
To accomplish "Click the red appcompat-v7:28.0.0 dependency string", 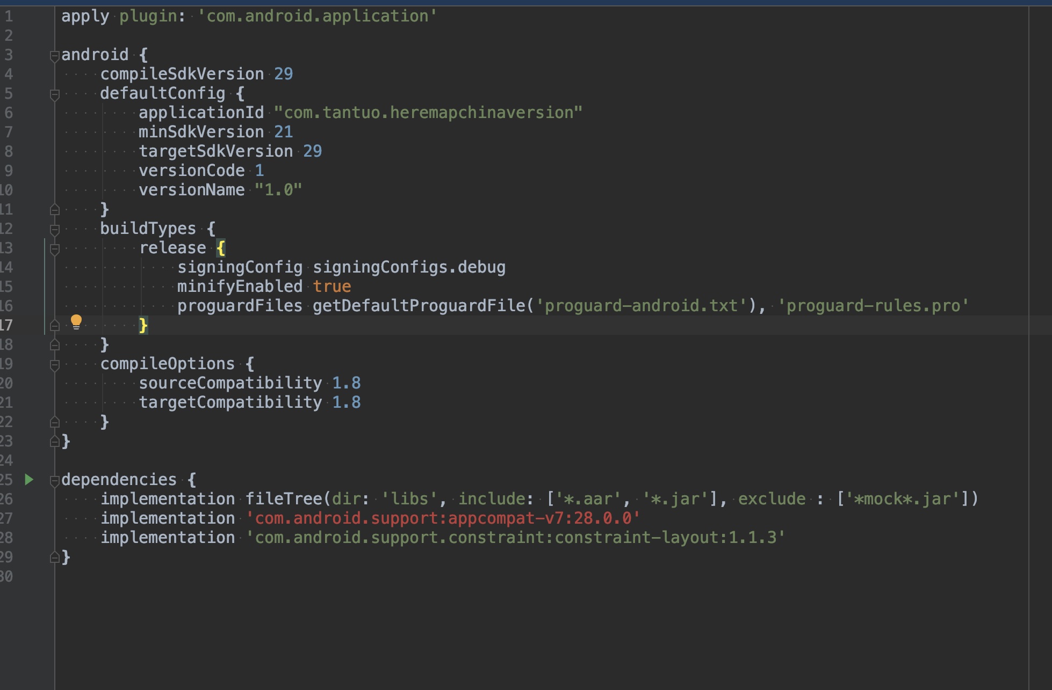I will (x=443, y=518).
